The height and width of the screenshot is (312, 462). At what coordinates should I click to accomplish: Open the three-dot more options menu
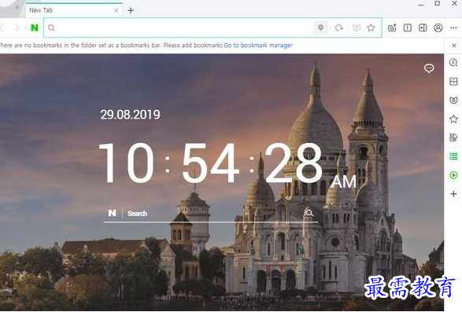click(453, 28)
